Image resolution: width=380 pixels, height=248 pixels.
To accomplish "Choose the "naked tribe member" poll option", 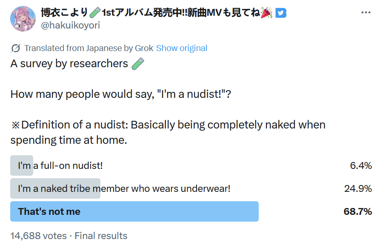I will pyautogui.click(x=124, y=188).
